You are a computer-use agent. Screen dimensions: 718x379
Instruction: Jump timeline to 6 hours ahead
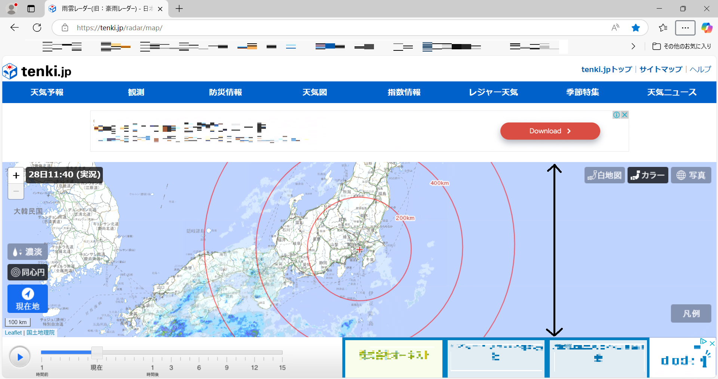(x=199, y=367)
